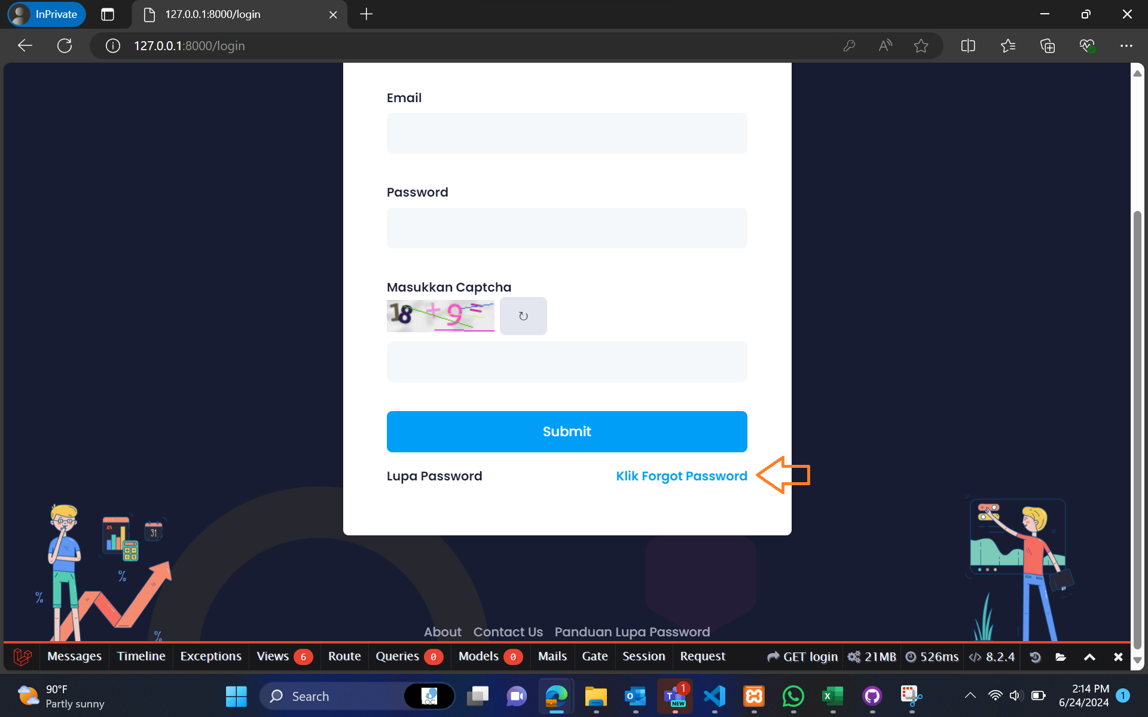
Task: Click the 21MB memory indicator
Action: pos(872,657)
